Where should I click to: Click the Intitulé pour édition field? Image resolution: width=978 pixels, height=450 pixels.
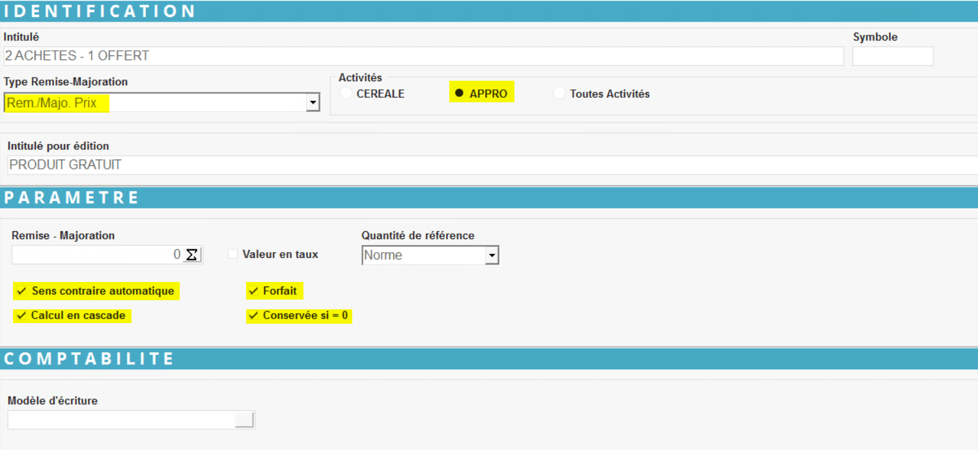488,165
